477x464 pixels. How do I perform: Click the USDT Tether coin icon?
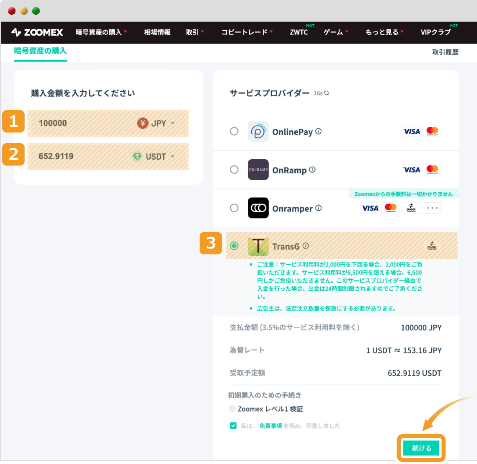[137, 157]
